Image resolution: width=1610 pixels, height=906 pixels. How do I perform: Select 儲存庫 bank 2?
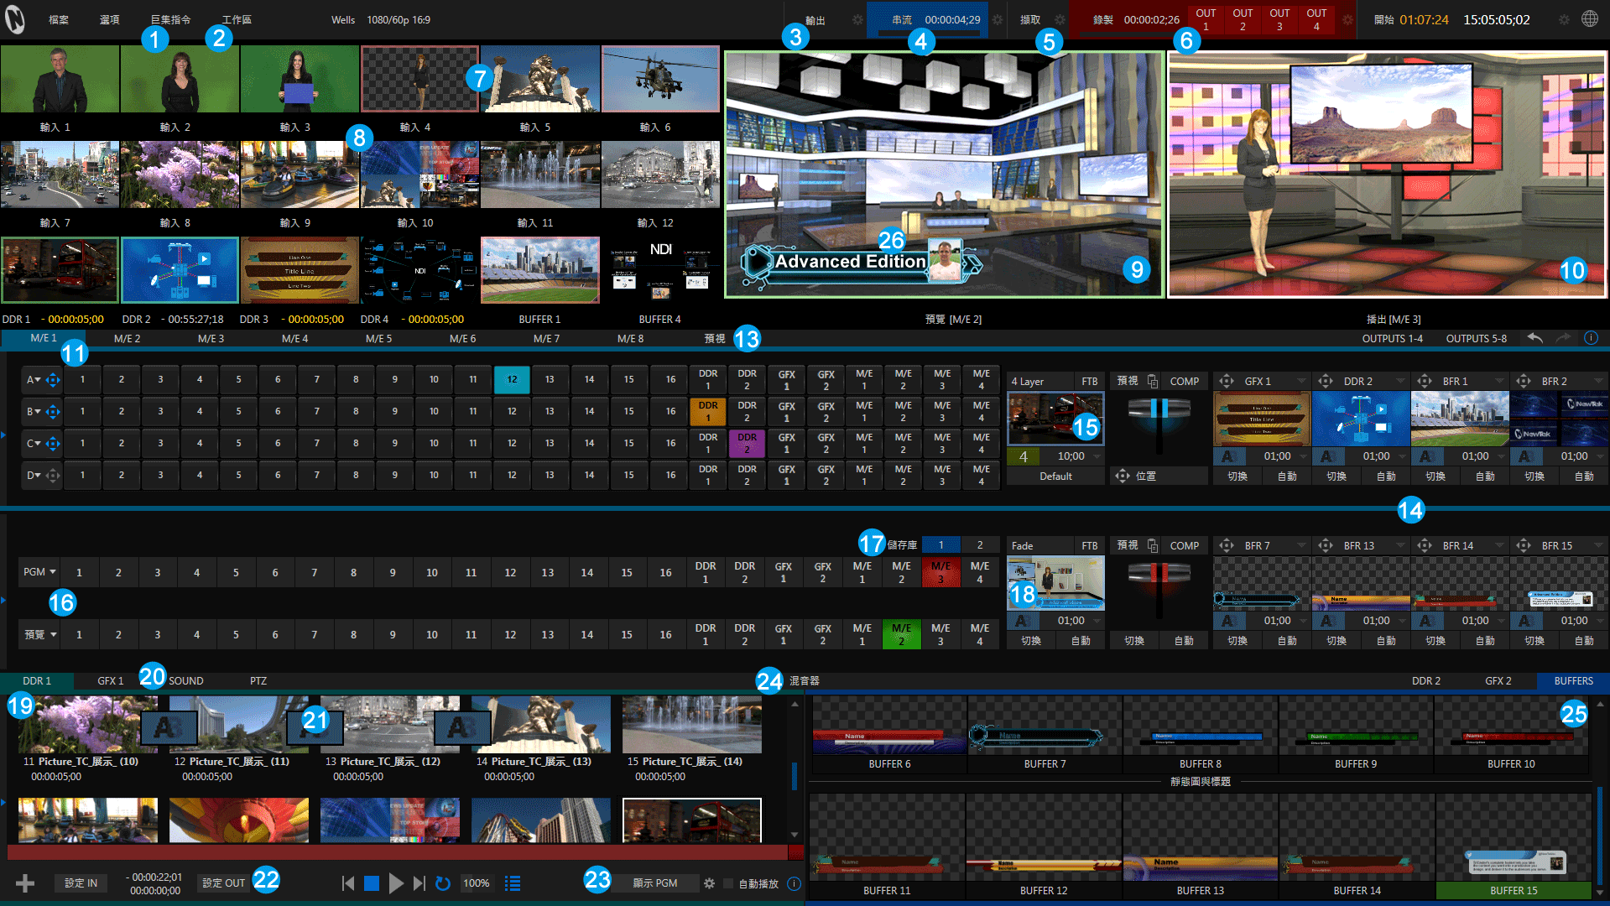[979, 544]
